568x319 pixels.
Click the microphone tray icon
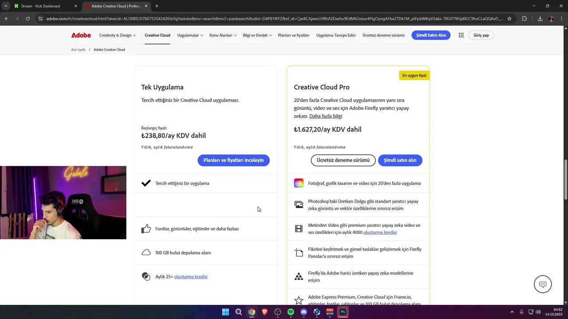(521, 312)
